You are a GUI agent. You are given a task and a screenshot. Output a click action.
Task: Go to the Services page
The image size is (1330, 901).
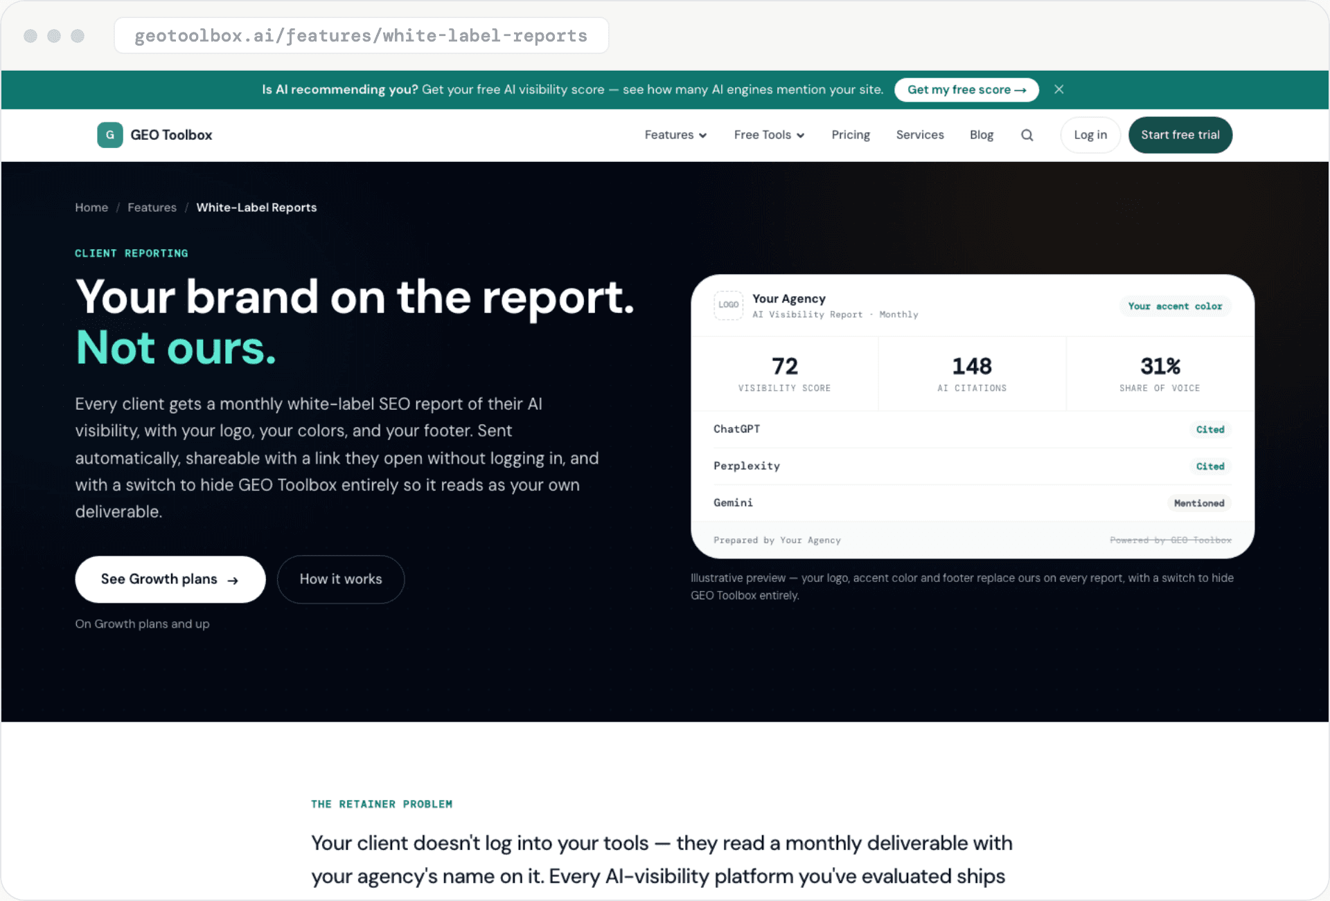click(920, 135)
